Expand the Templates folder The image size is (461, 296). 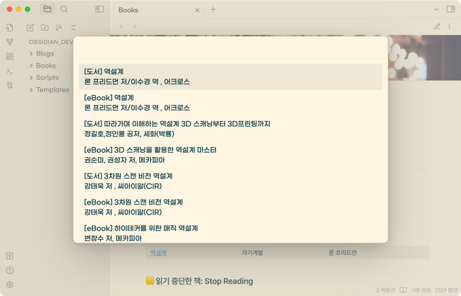pos(31,89)
